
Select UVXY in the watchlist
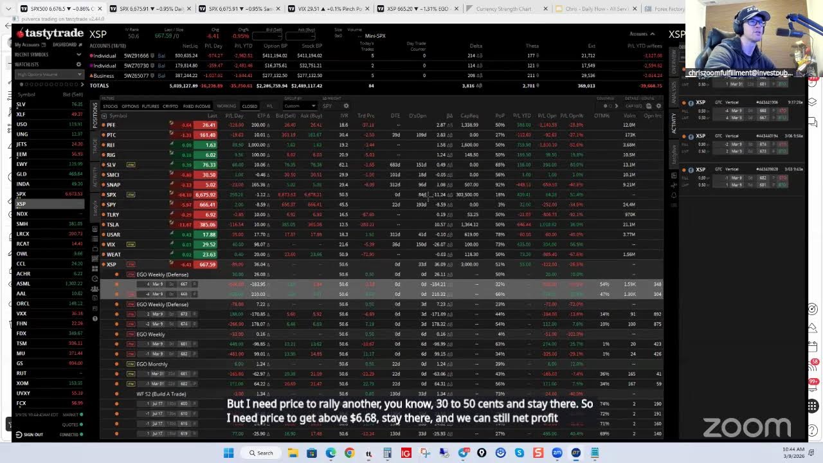50,393
